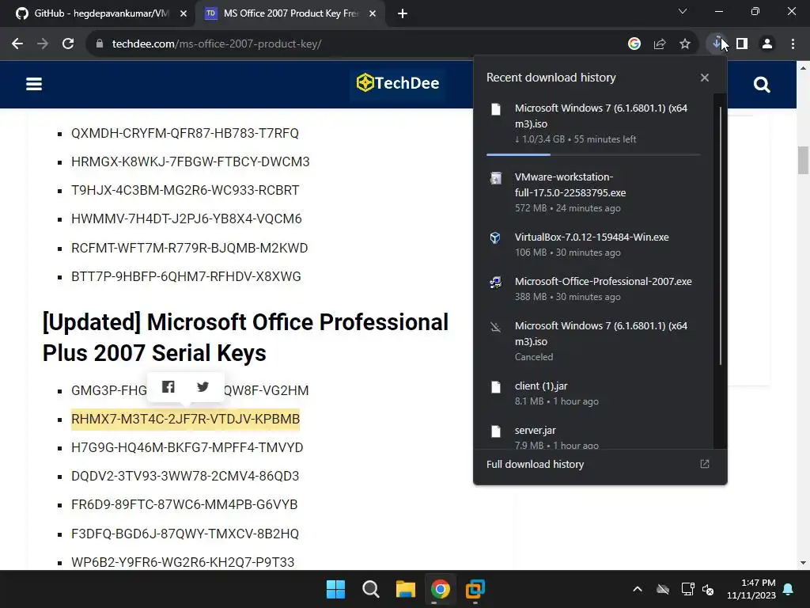Click the webpage vertical scrollbar thumb
This screenshot has height=608, width=810.
[803, 160]
